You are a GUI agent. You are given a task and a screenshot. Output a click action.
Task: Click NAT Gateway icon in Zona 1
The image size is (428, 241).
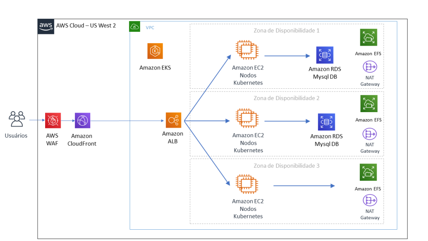pyautogui.click(x=370, y=67)
